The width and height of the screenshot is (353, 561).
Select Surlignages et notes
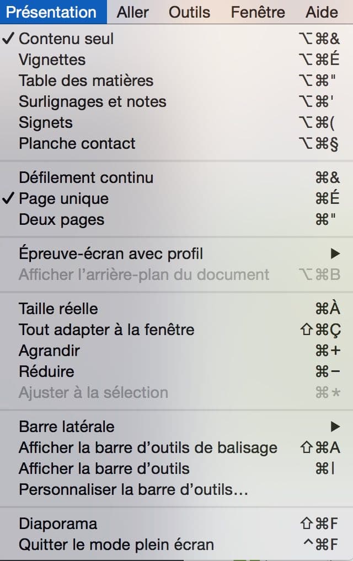pyautogui.click(x=176, y=101)
